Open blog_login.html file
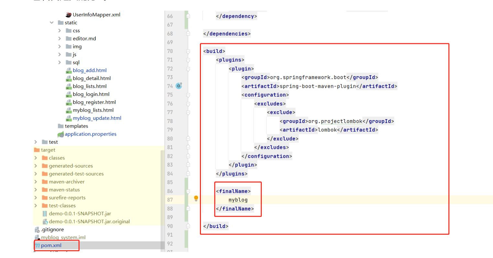The image size is (493, 258). pyautogui.click(x=91, y=94)
